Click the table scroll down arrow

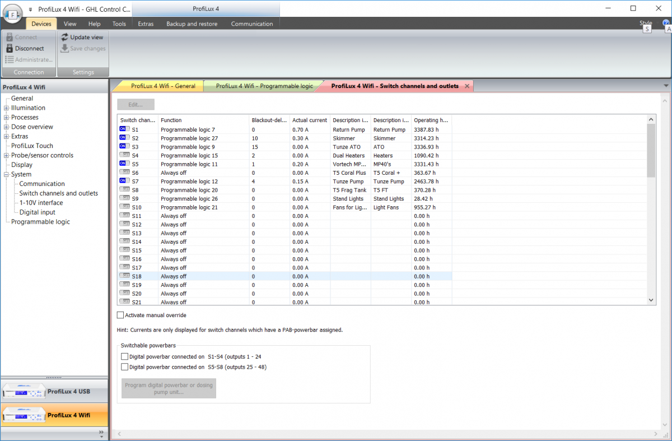tap(651, 300)
